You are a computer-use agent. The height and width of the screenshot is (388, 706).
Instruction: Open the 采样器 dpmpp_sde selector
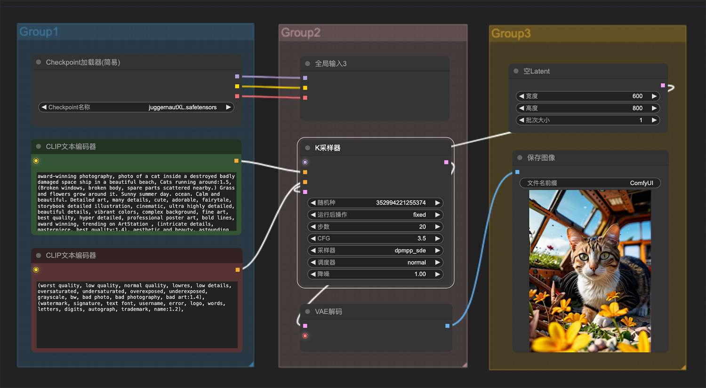(x=375, y=250)
